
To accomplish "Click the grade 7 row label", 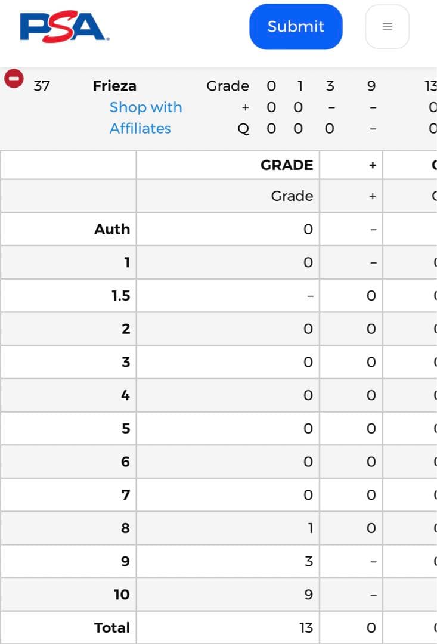I will click(x=125, y=495).
